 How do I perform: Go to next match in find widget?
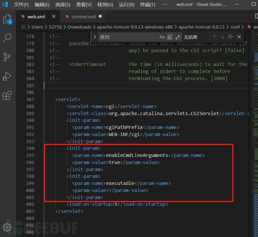coord(222,37)
